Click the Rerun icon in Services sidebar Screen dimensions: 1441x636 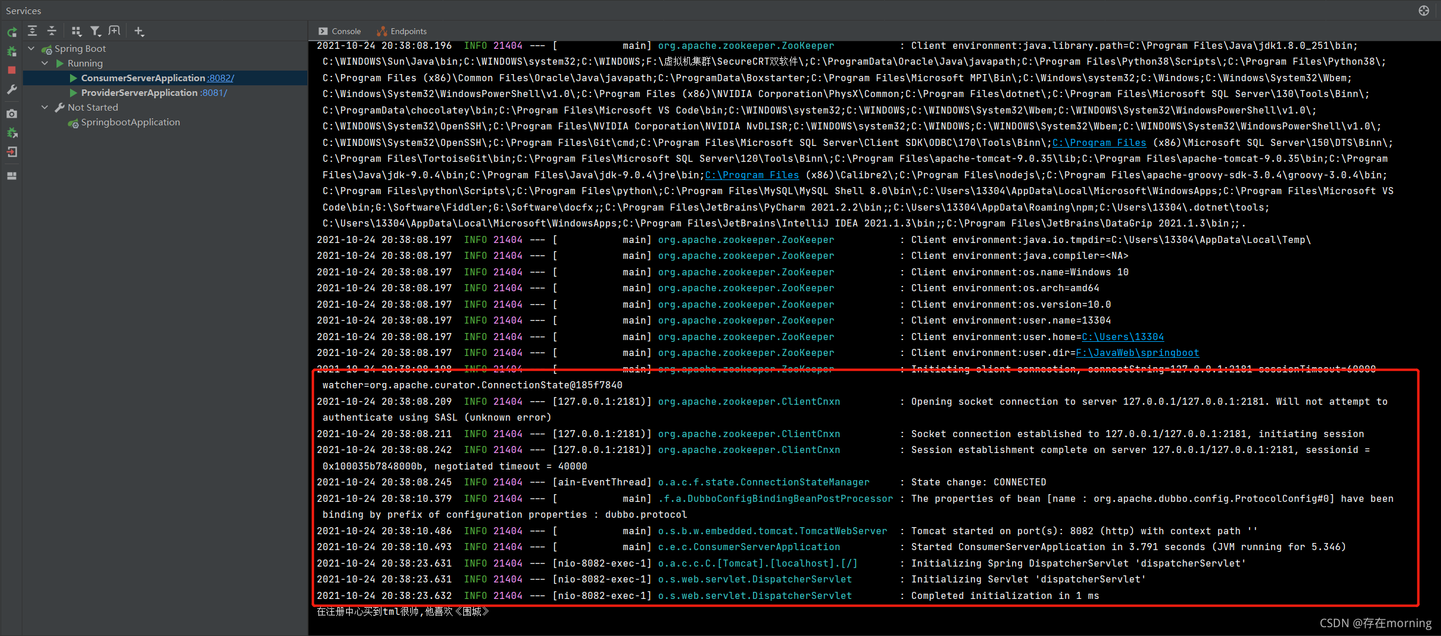[12, 32]
